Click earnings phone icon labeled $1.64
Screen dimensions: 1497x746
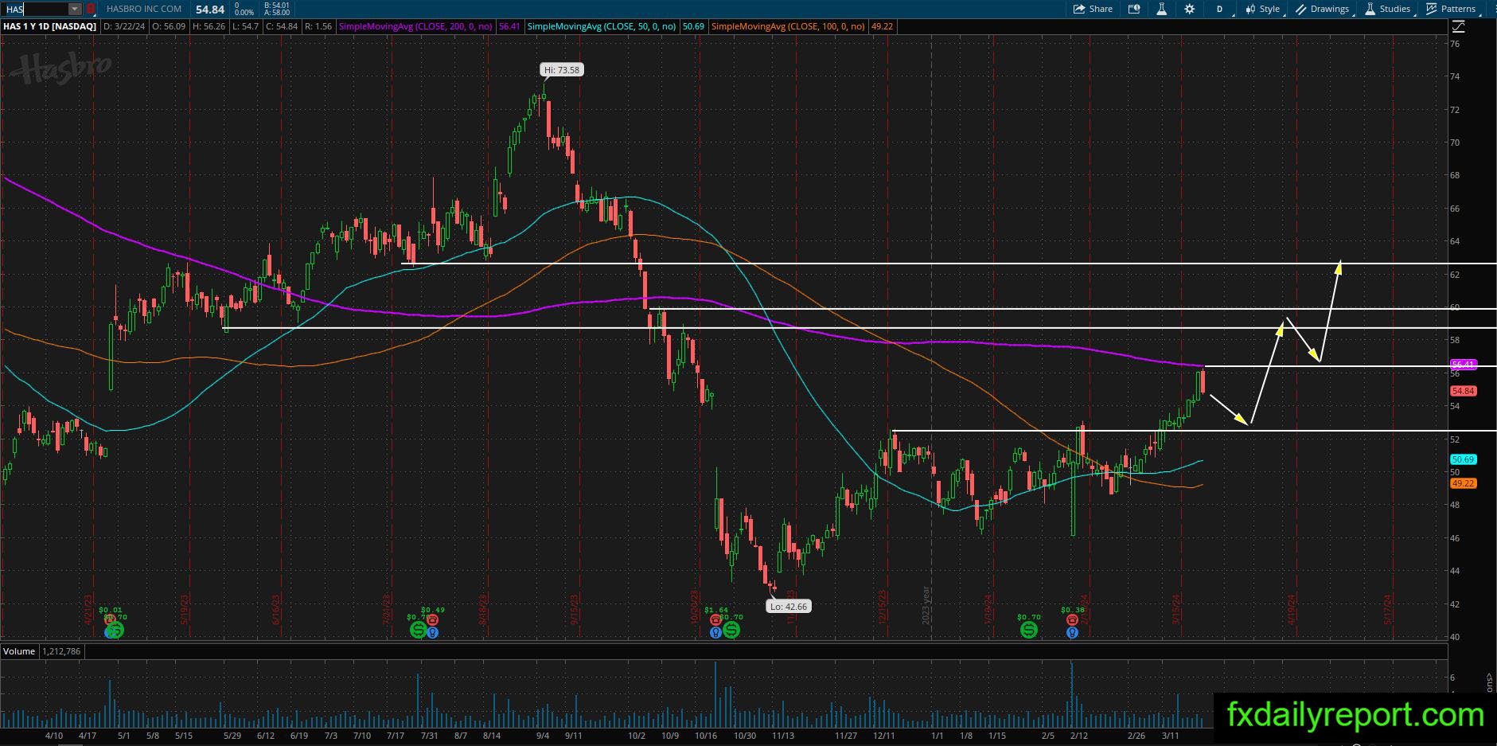[716, 620]
